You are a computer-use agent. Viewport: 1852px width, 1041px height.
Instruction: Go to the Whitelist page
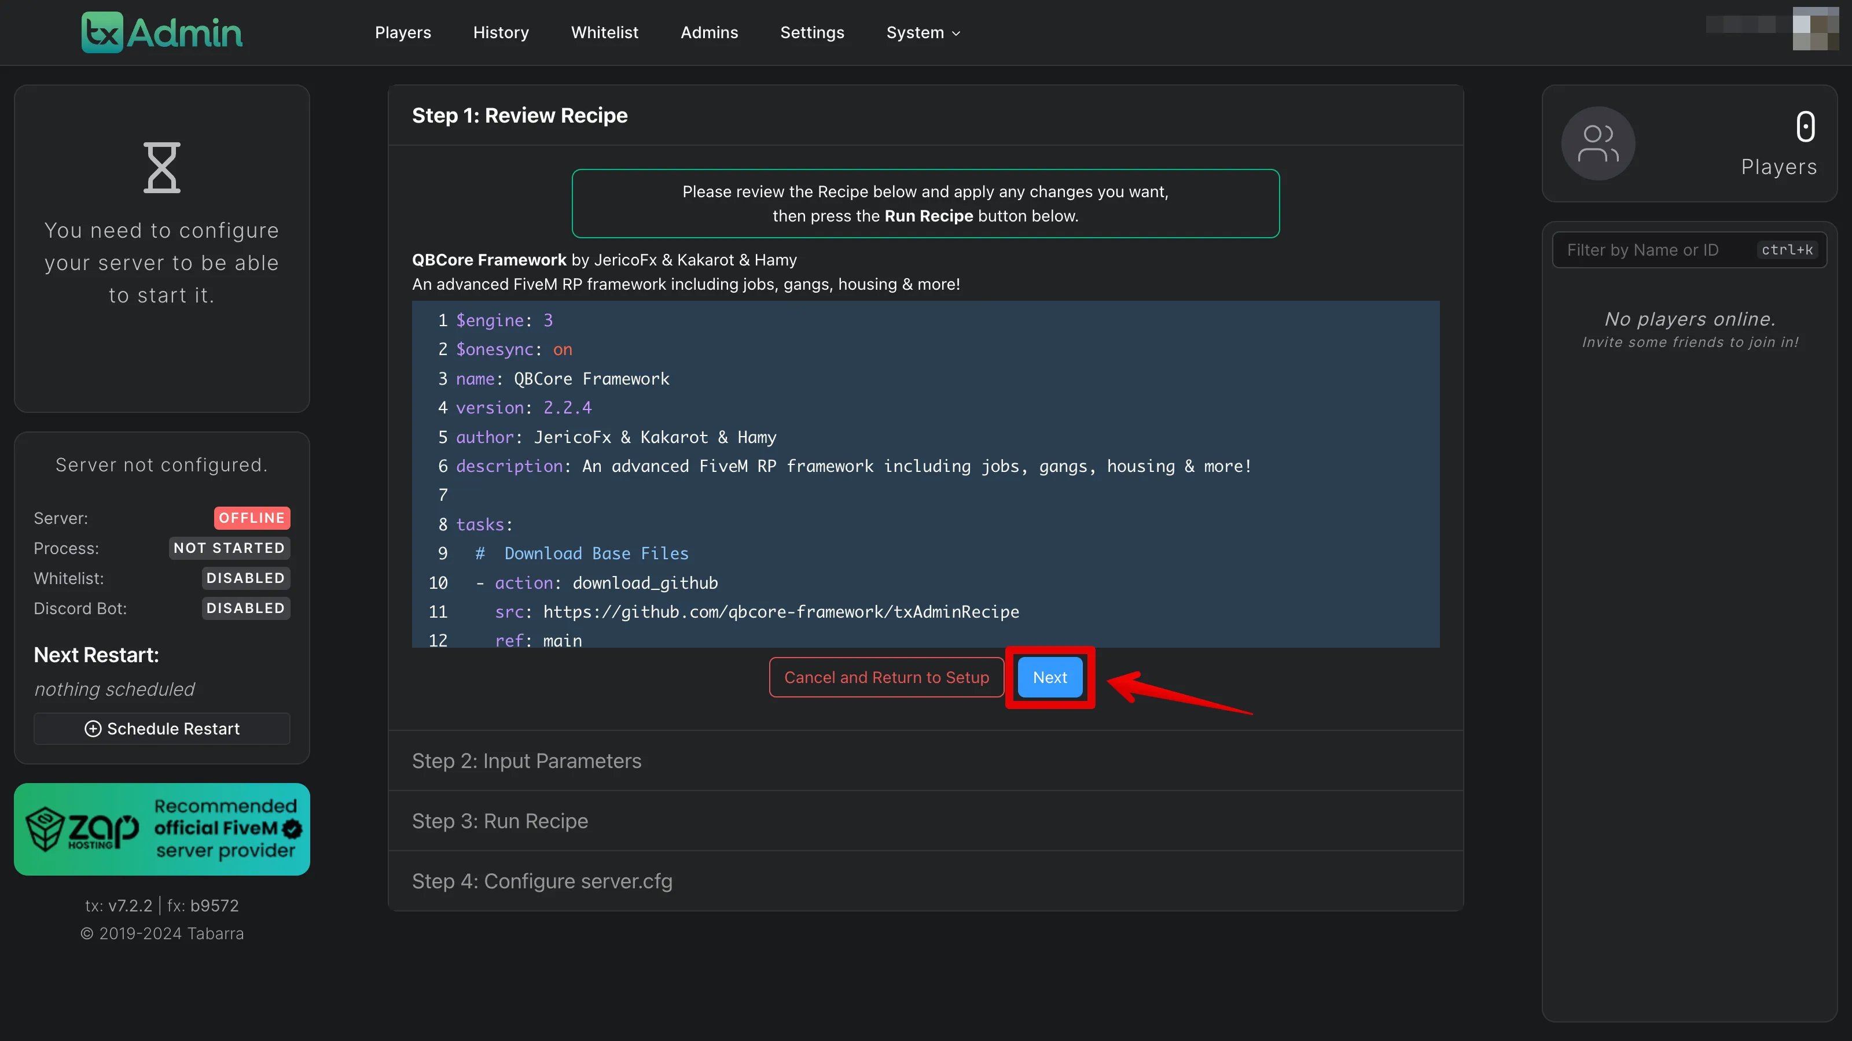[605, 32]
